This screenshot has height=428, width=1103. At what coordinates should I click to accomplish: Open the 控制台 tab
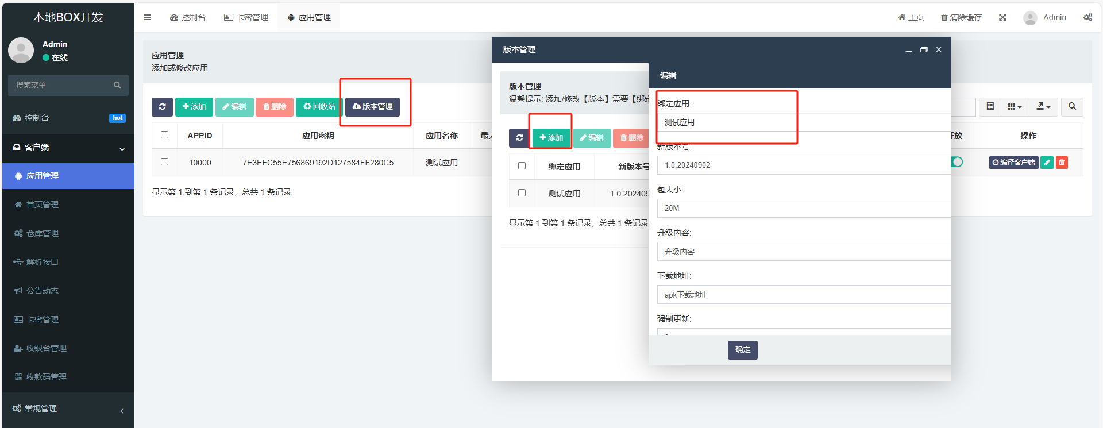tap(188, 17)
